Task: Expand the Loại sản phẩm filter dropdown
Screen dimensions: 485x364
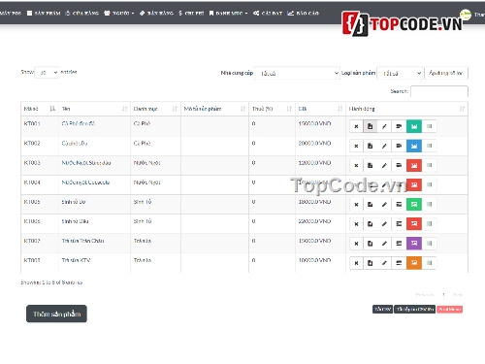Action: (400, 73)
